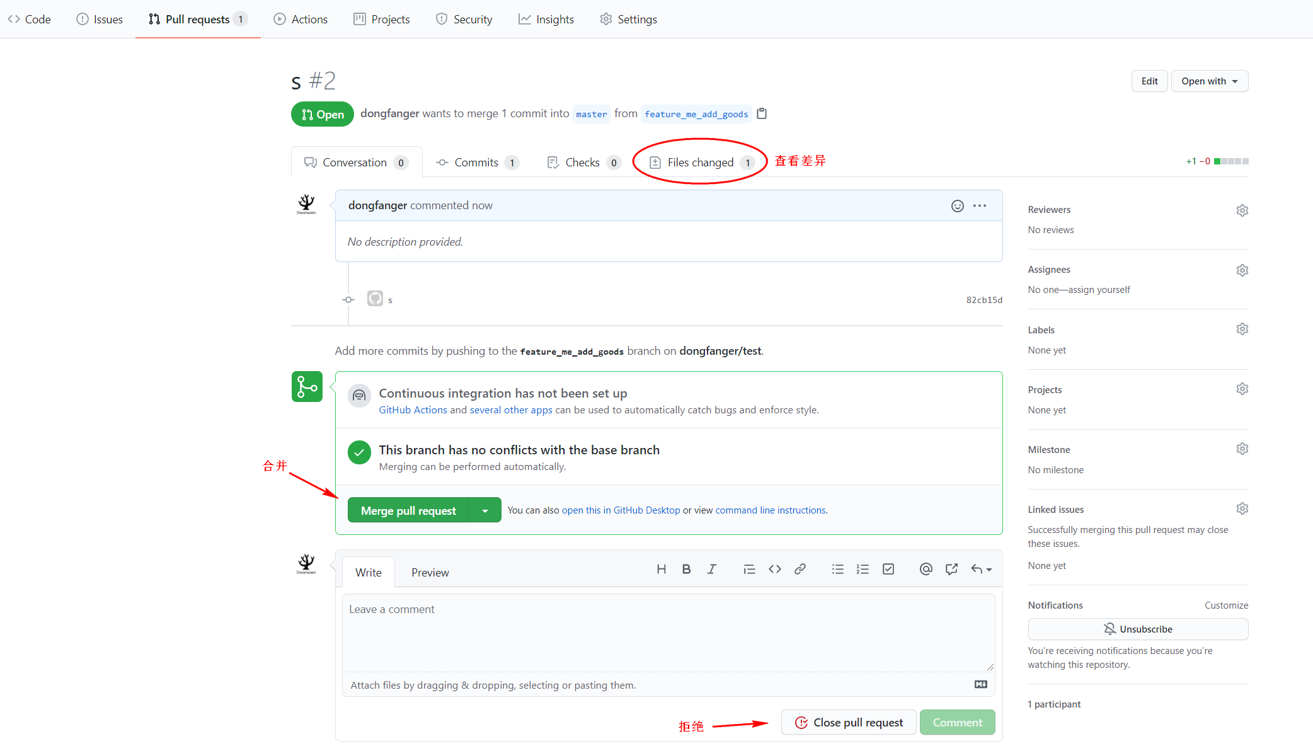
Task: Click the mention user @ icon
Action: point(926,569)
